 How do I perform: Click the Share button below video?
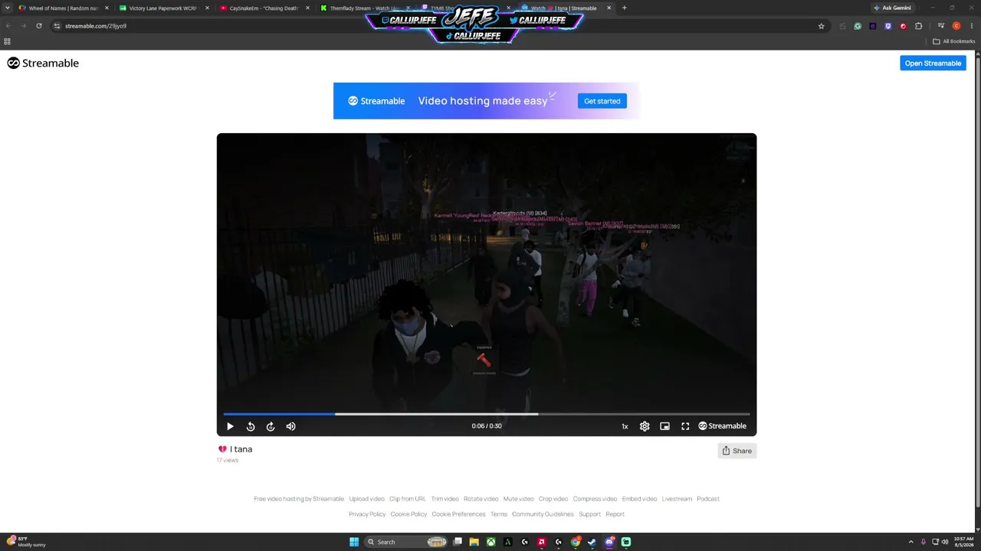(x=737, y=451)
